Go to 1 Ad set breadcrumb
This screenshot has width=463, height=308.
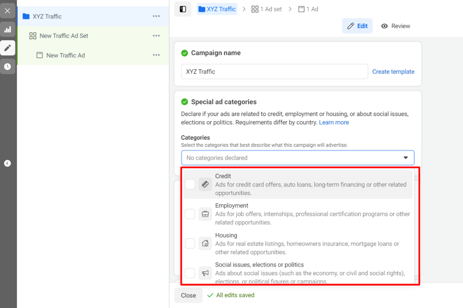pyautogui.click(x=267, y=9)
